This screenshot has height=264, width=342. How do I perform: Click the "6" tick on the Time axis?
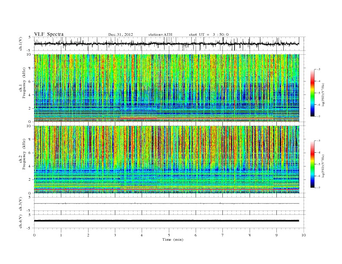tap(196, 235)
